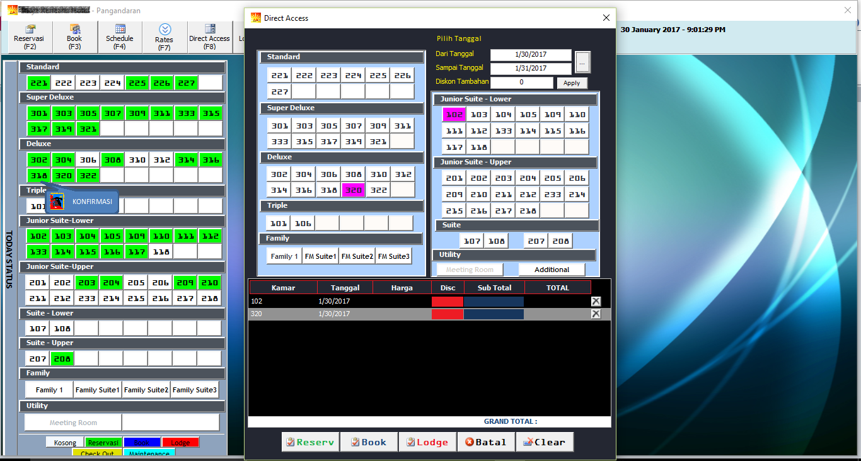Deselect magenta room 320 in Direct Access
861x461 pixels.
(353, 190)
